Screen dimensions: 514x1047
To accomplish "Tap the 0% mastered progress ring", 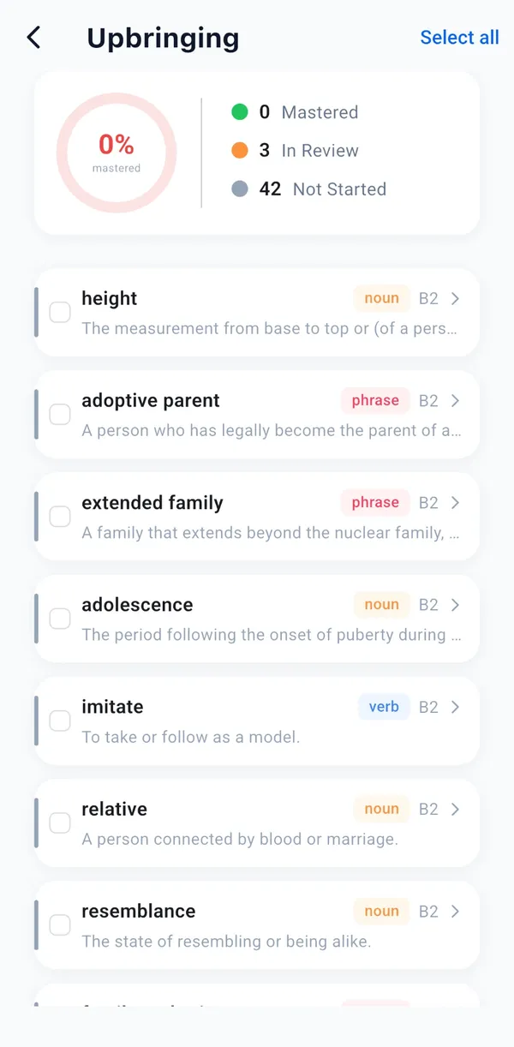I will tap(117, 153).
